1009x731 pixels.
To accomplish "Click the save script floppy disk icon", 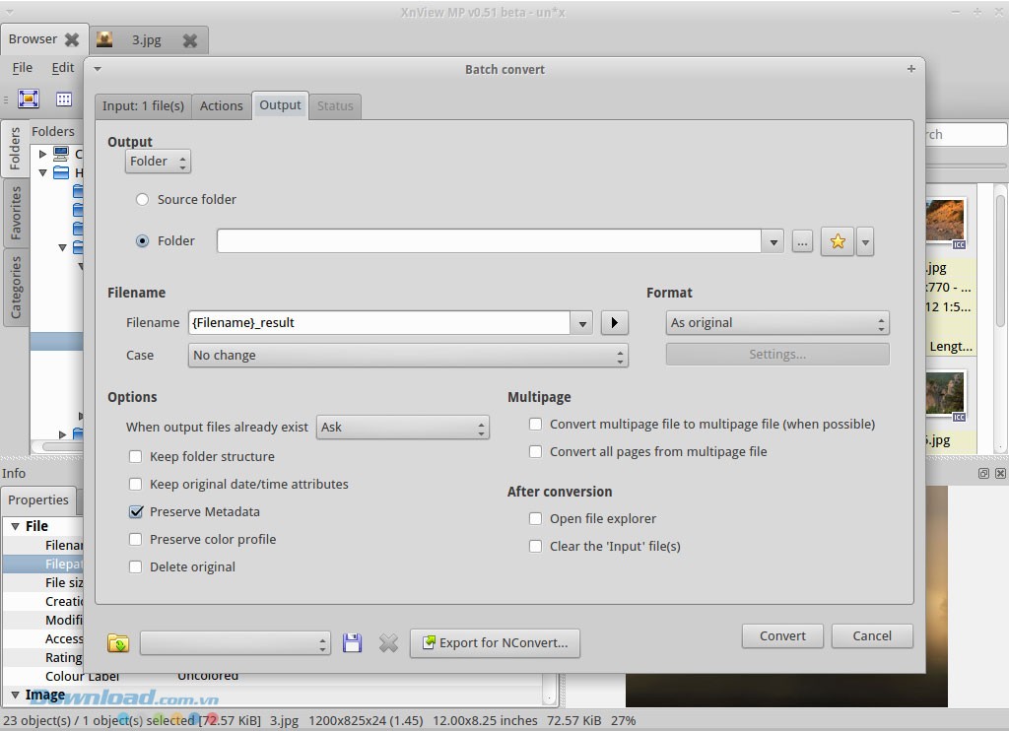I will [352, 643].
